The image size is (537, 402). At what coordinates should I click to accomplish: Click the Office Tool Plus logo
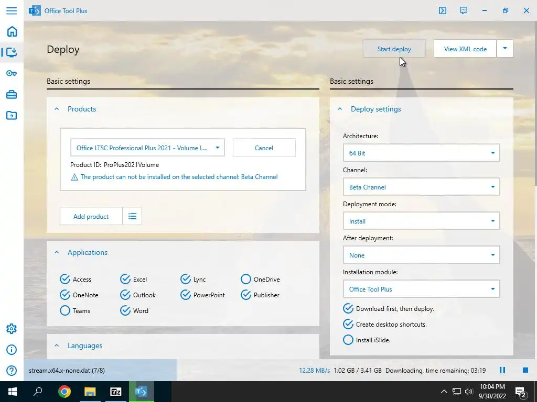coord(35,10)
